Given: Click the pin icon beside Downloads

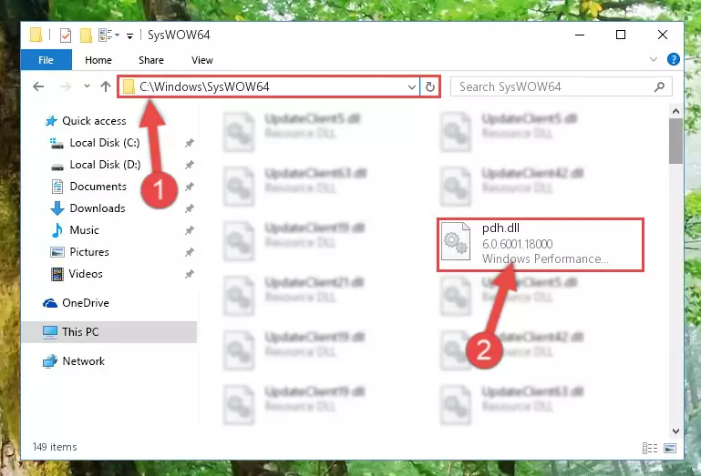Looking at the screenshot, I should [190, 208].
